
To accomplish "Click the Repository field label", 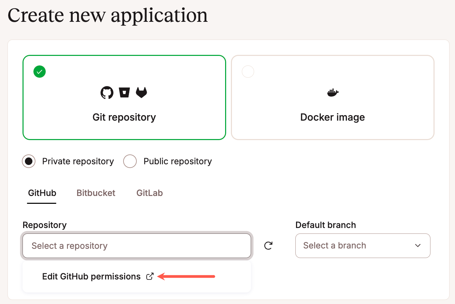I will 44,225.
